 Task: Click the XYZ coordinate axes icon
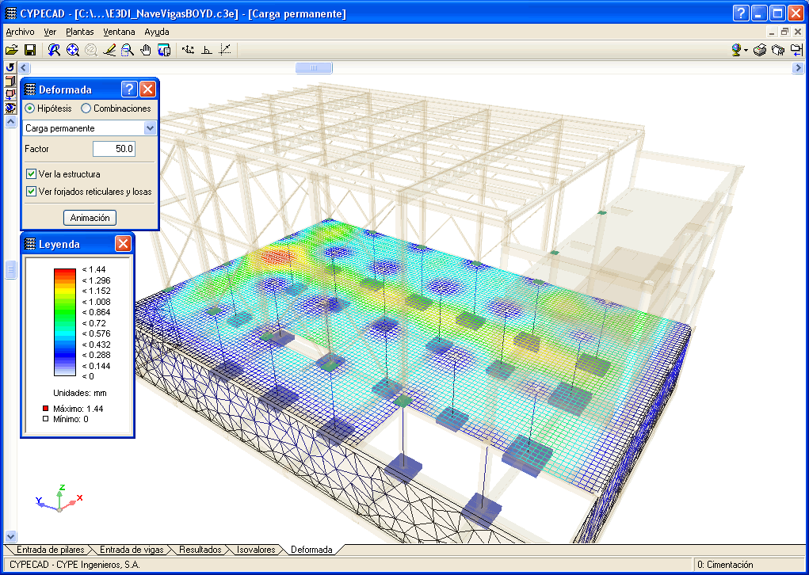189,50
